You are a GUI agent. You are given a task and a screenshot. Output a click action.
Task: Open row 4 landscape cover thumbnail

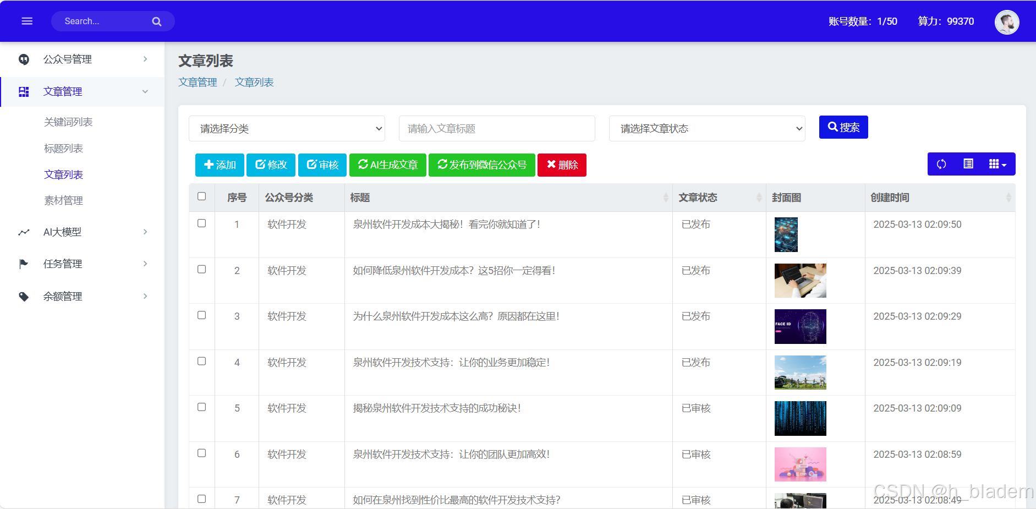pyautogui.click(x=801, y=373)
